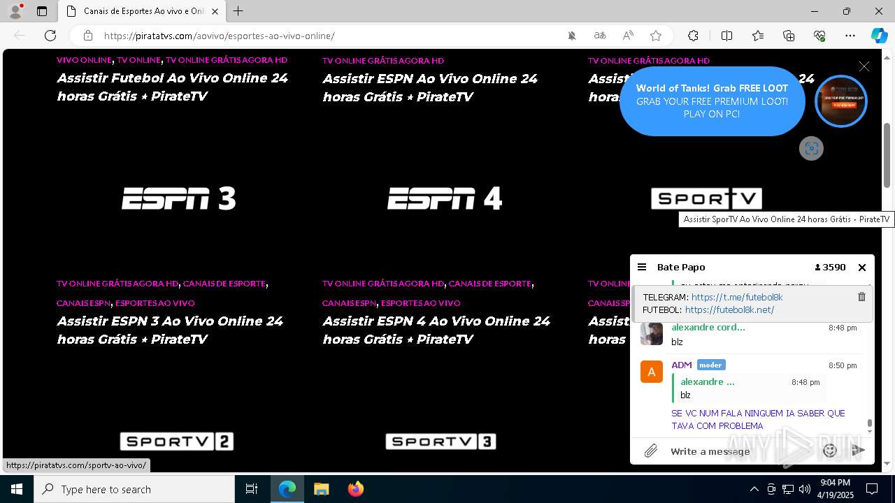Screen dimensions: 895x503
Task: Click the SporTV logo thumbnail
Action: tap(706, 198)
